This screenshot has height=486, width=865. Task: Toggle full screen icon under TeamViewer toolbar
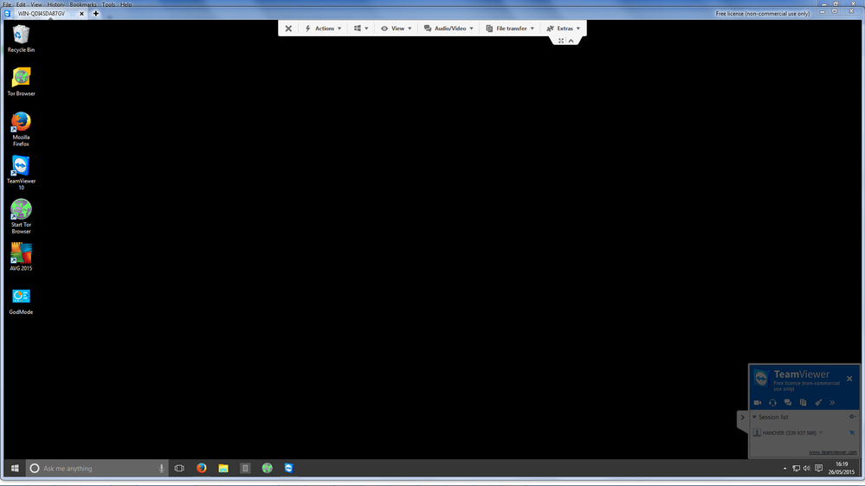(x=561, y=41)
